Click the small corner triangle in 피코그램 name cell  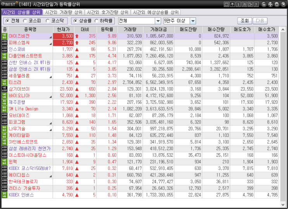[x=50, y=123]
